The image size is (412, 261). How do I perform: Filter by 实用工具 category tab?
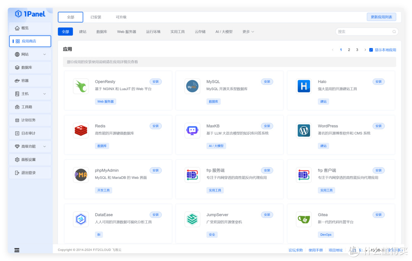pos(178,32)
